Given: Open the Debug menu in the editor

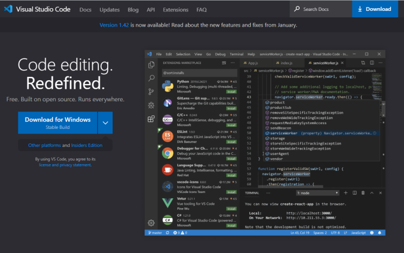Looking at the screenshot, I should pos(220,54).
